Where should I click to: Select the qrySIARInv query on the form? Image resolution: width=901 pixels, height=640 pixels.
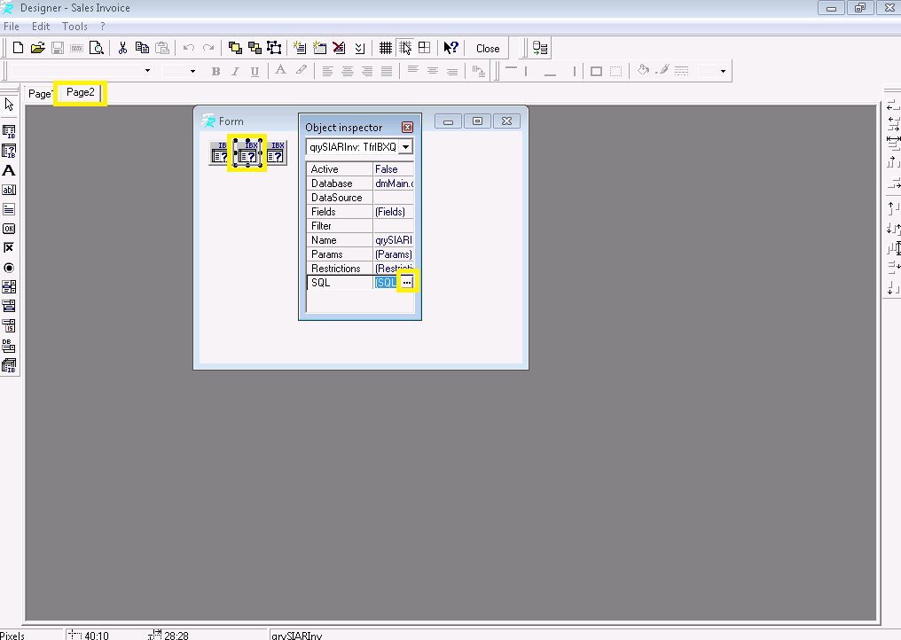click(x=247, y=152)
